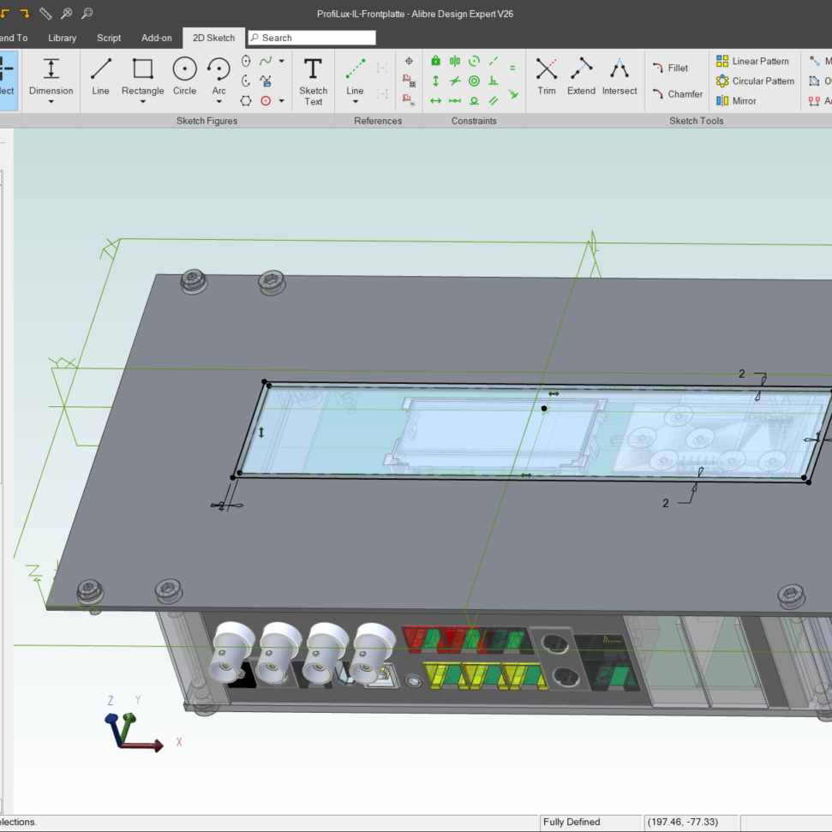Image resolution: width=832 pixels, height=832 pixels.
Task: Switch to the Library tab
Action: click(x=62, y=38)
